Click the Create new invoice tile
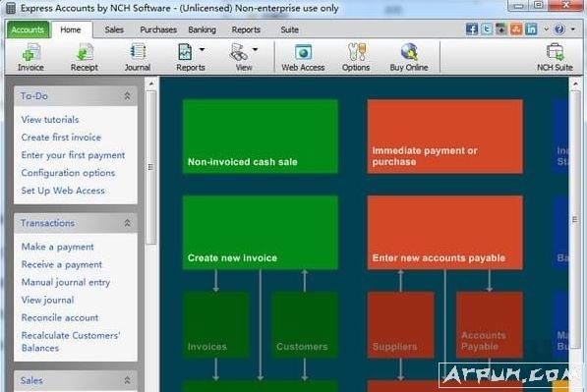The width and height of the screenshot is (587, 392). pyautogui.click(x=261, y=232)
